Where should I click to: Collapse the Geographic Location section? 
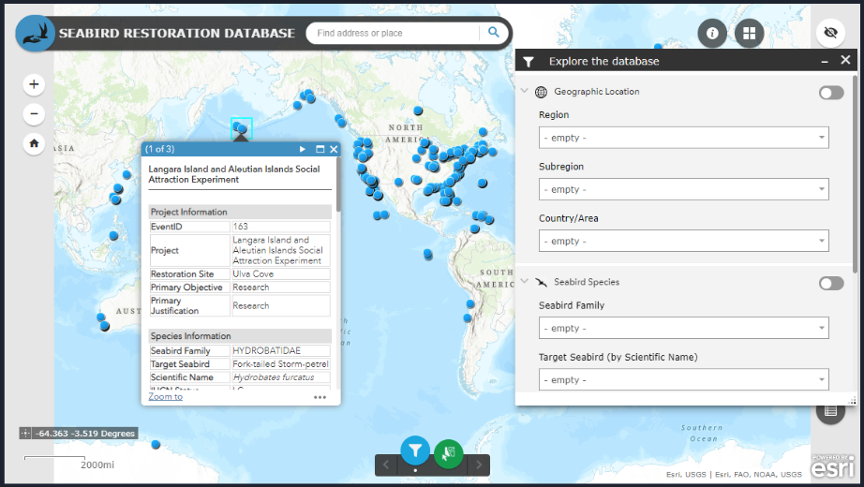pyautogui.click(x=525, y=92)
